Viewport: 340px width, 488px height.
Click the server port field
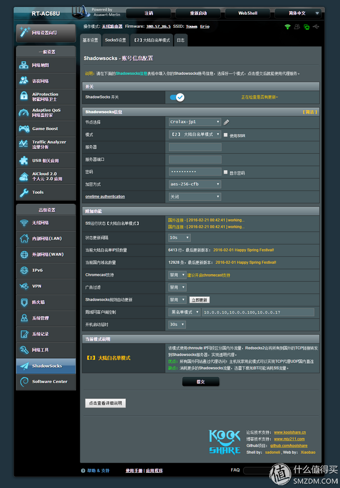(195, 159)
